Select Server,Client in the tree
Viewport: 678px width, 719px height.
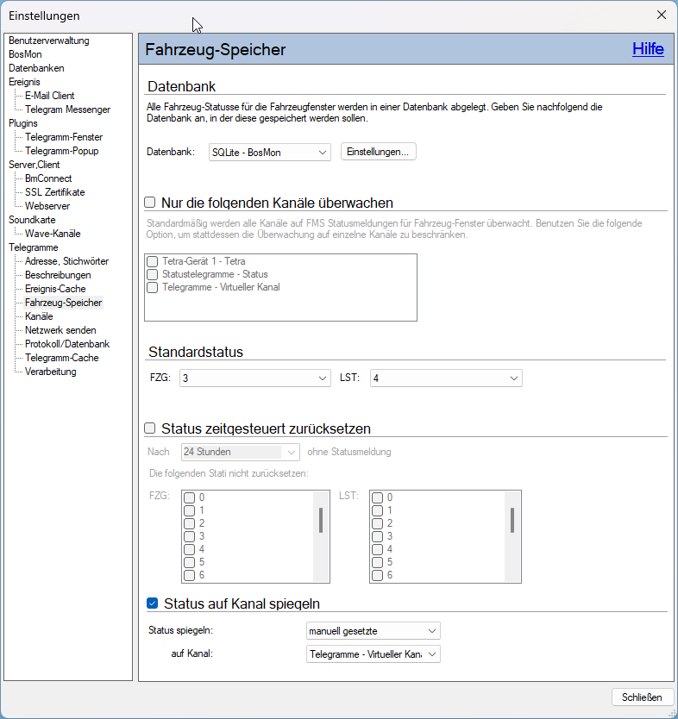(x=34, y=164)
